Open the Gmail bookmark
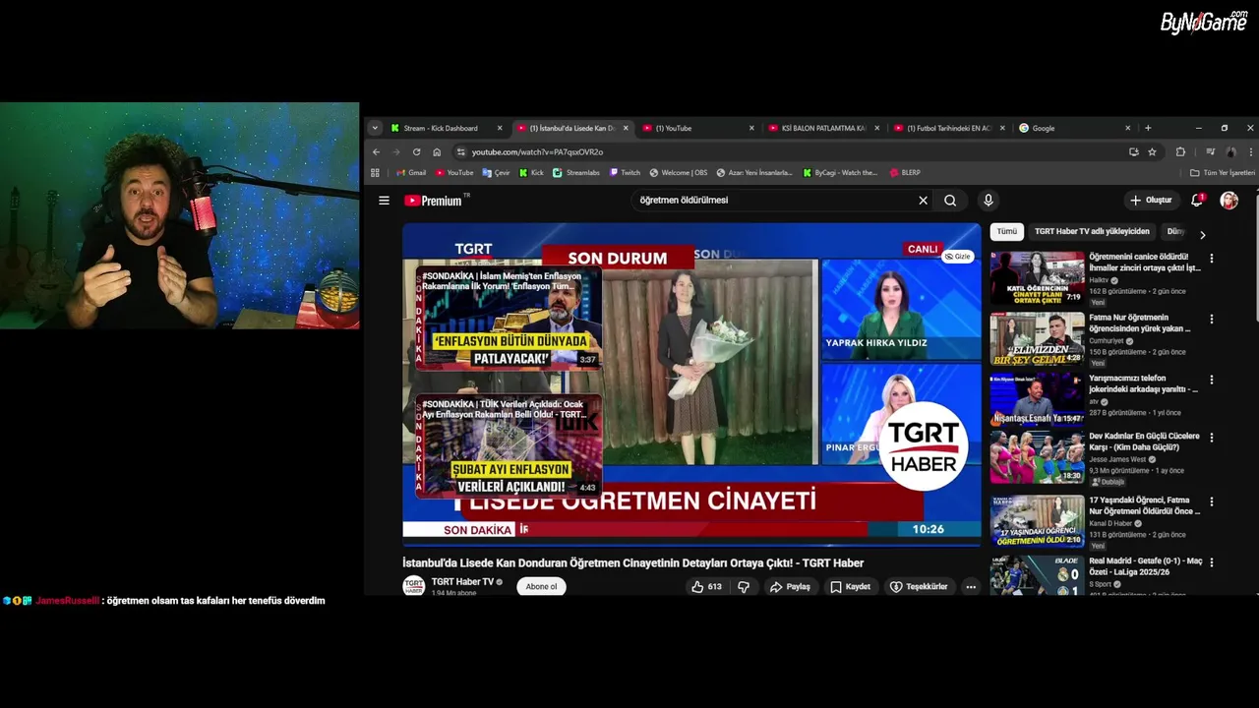The image size is (1259, 708). pyautogui.click(x=411, y=173)
